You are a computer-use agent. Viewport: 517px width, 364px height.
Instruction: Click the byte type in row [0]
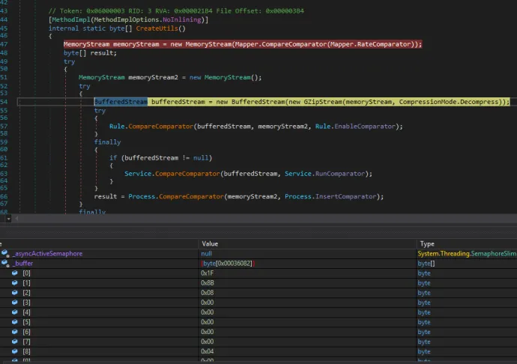coord(423,273)
